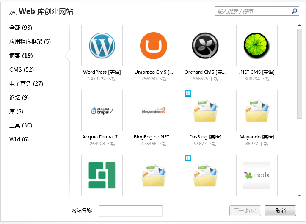306x224 pixels.
Task: Show the Wiki (6) category
Action: [19, 139]
